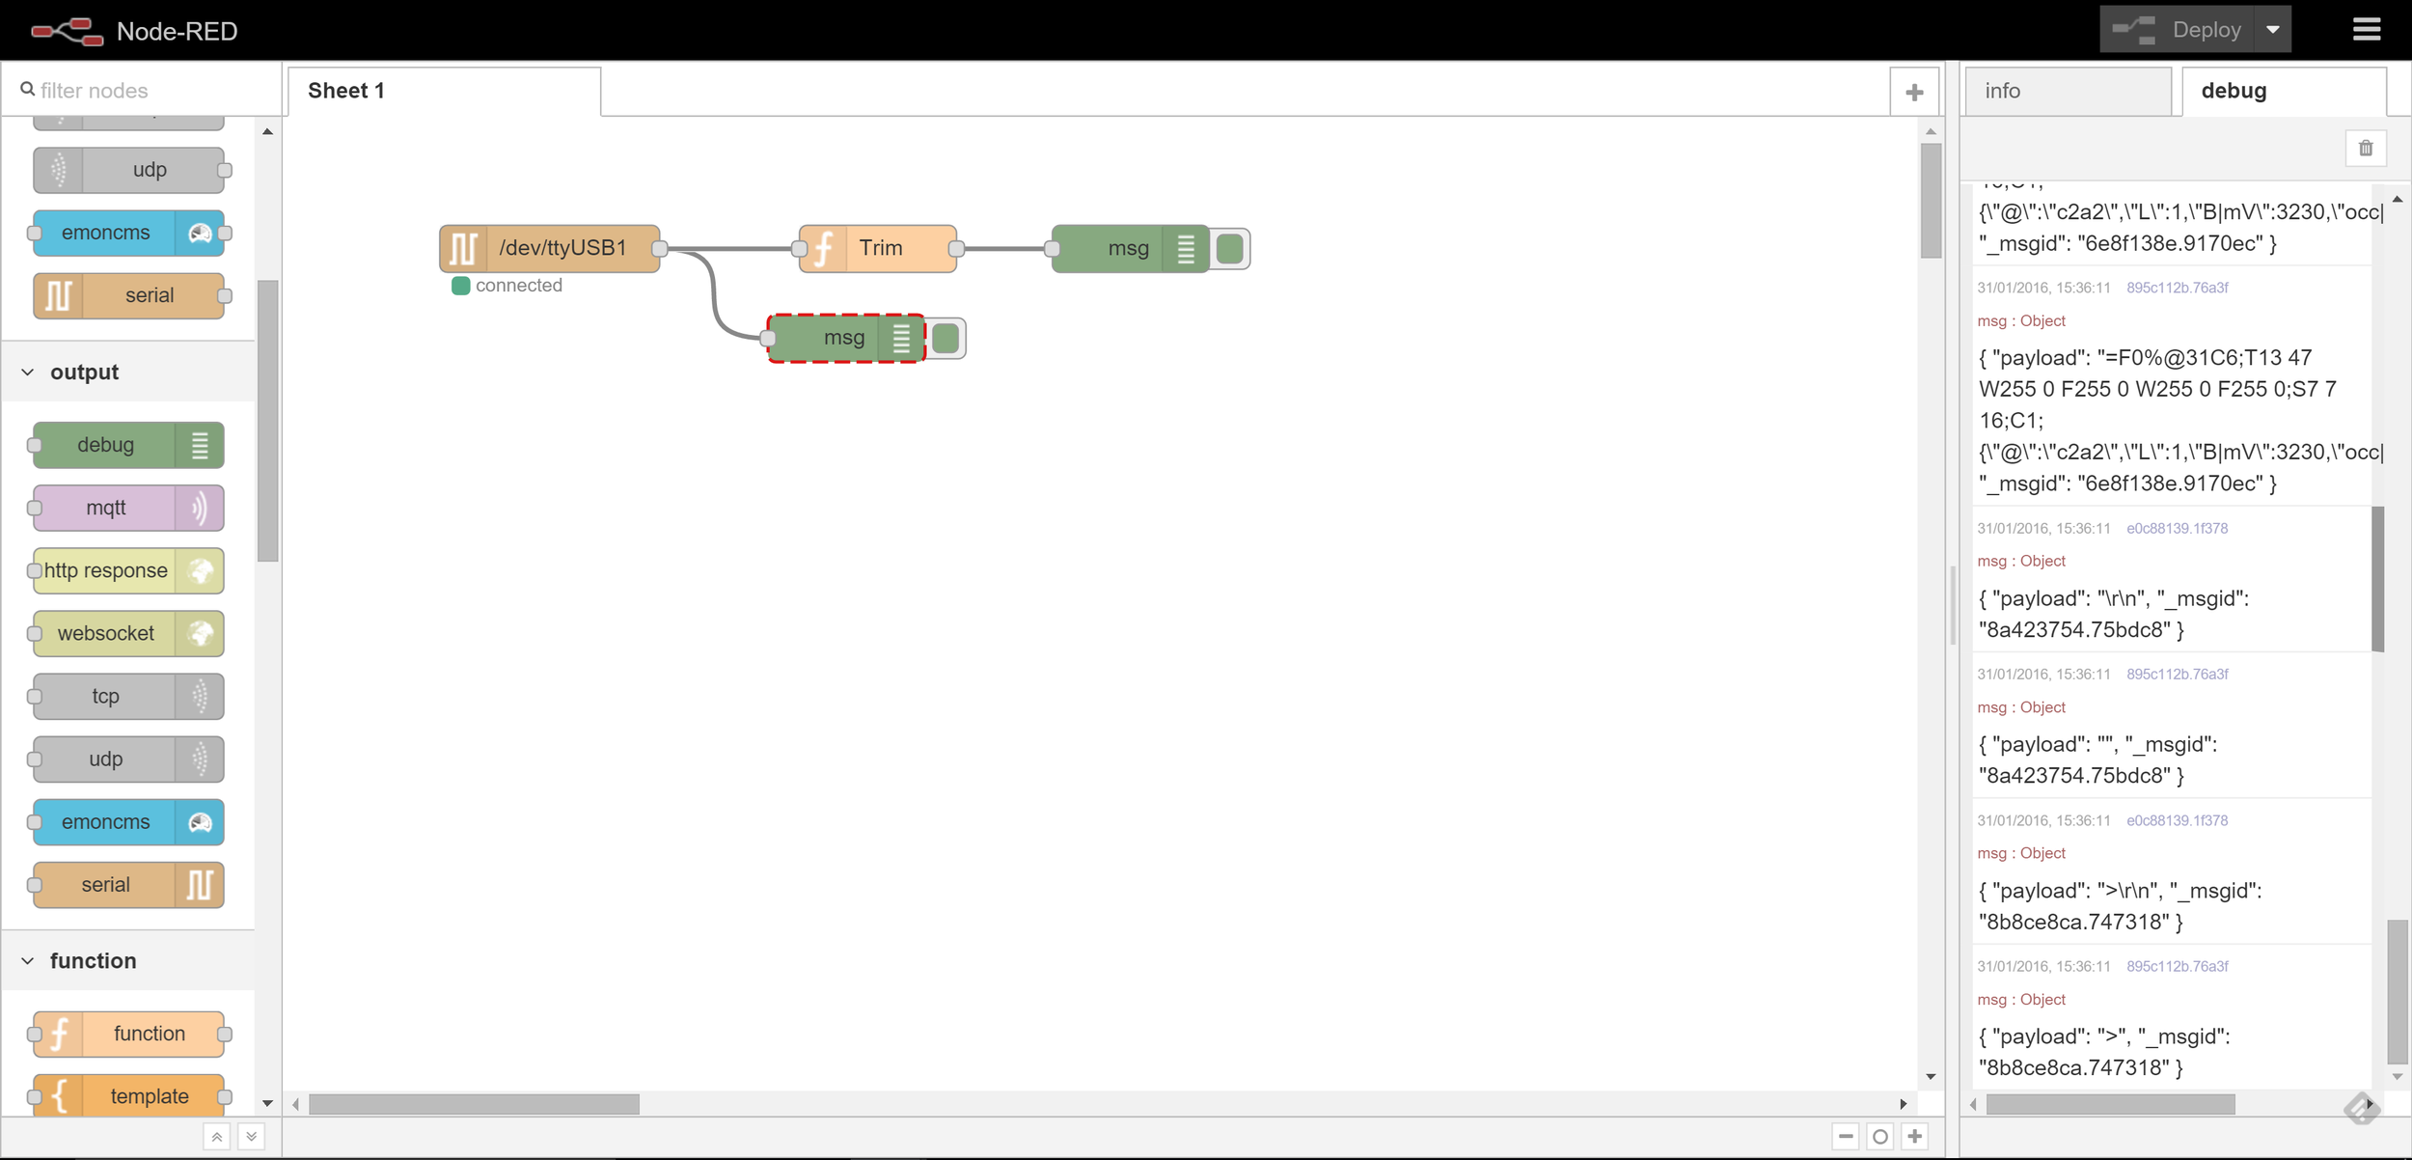This screenshot has height=1160, width=2412.
Task: Select the emoncms output node
Action: pos(125,822)
